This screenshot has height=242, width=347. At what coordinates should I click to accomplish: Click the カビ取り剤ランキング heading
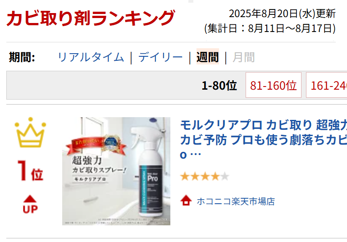(x=91, y=18)
